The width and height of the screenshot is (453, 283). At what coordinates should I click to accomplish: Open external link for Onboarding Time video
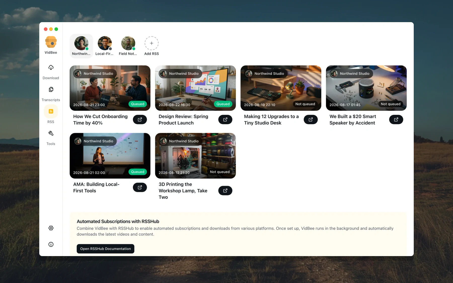click(140, 119)
